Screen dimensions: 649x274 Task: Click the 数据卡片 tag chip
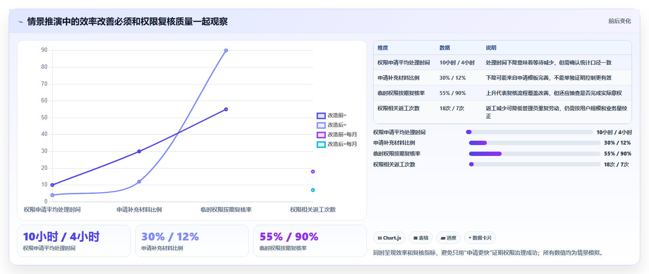480,238
